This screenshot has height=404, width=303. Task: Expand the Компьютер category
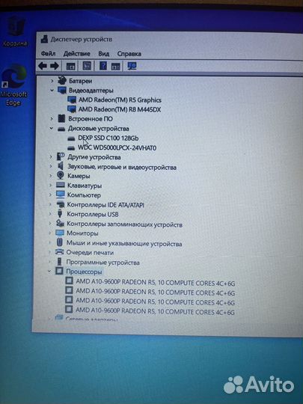(51, 195)
